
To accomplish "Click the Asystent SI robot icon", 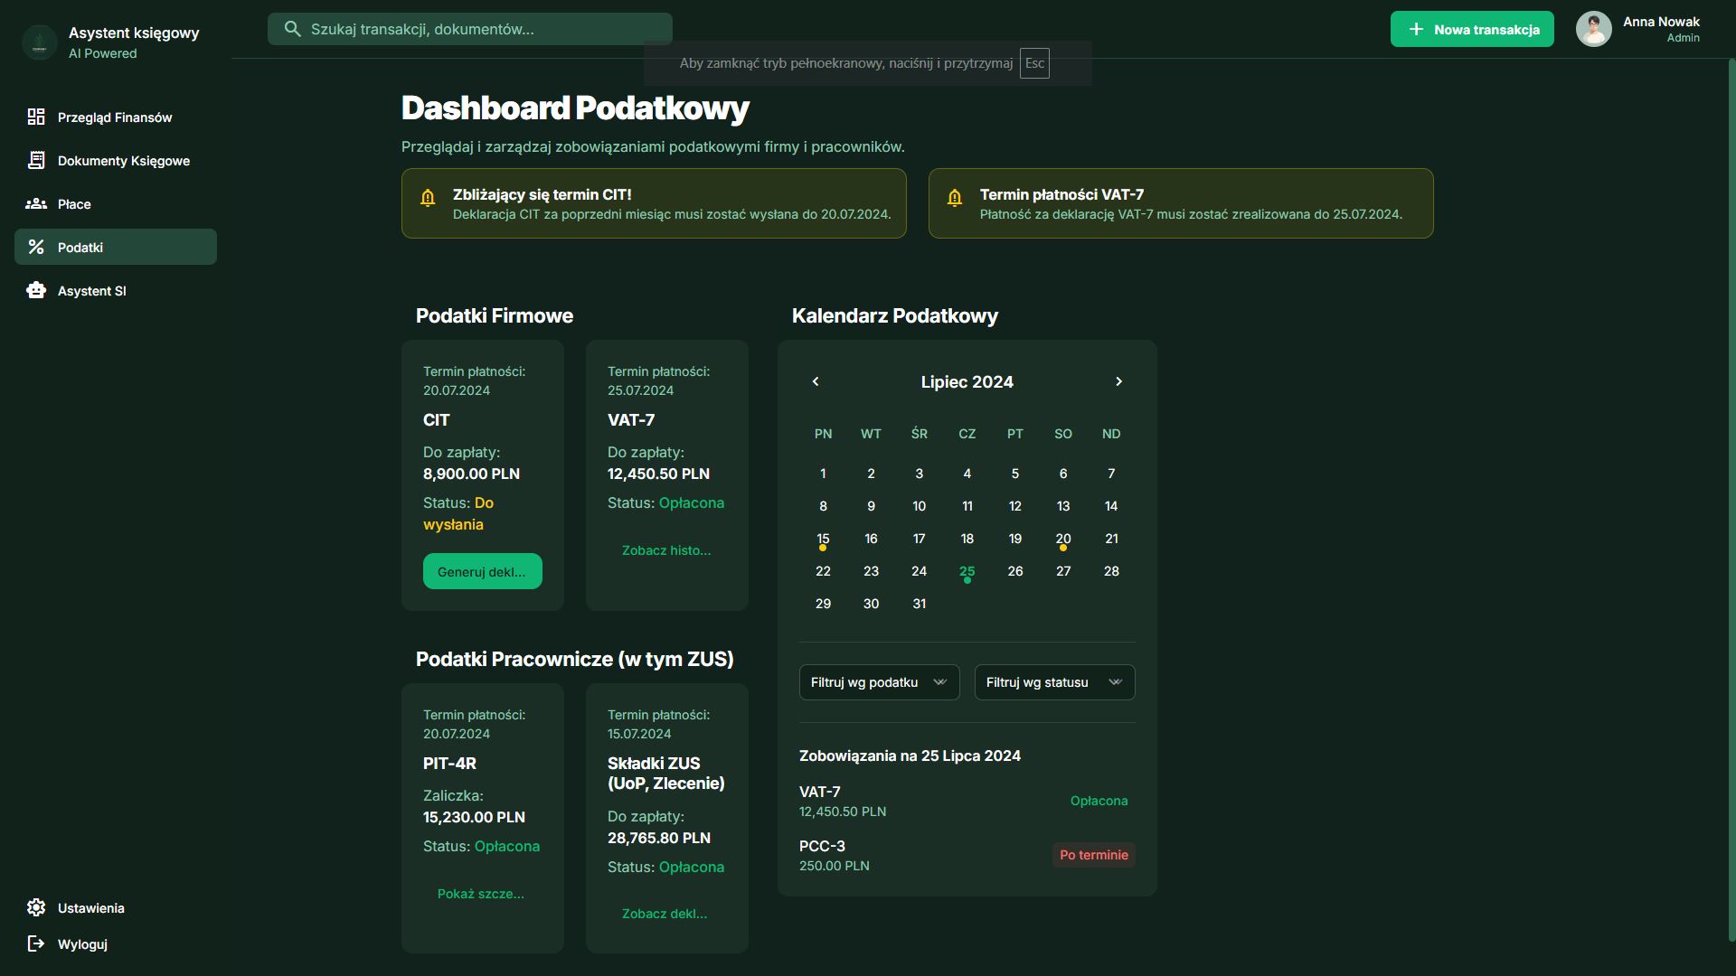I will click(x=36, y=290).
